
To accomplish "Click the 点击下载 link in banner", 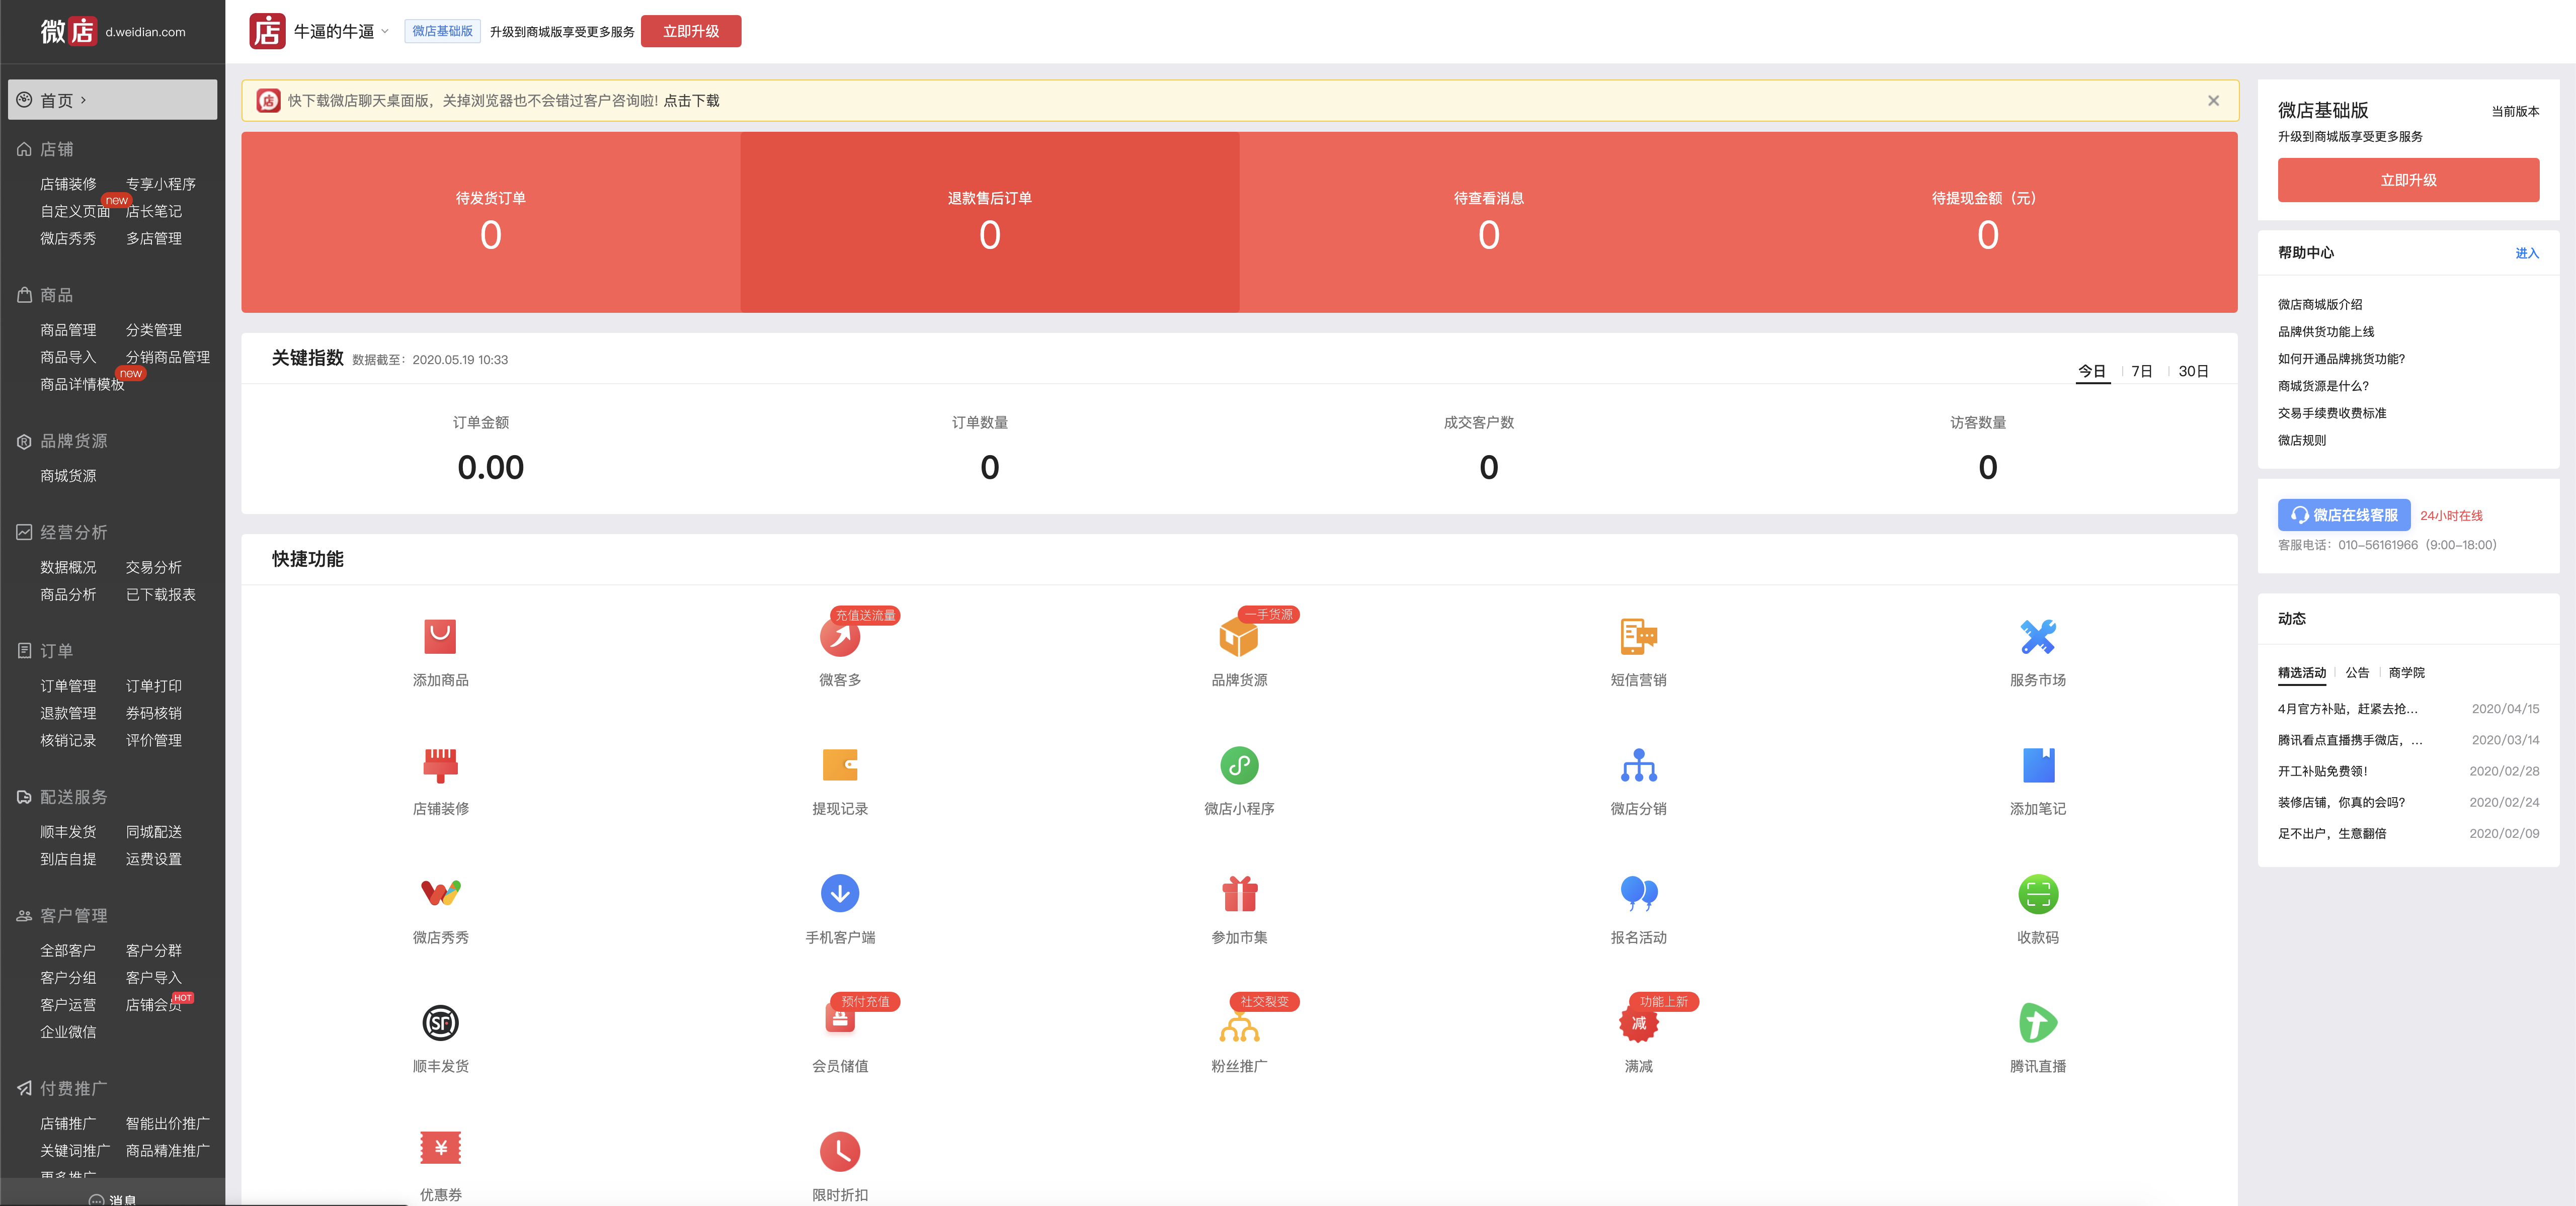I will pos(691,101).
